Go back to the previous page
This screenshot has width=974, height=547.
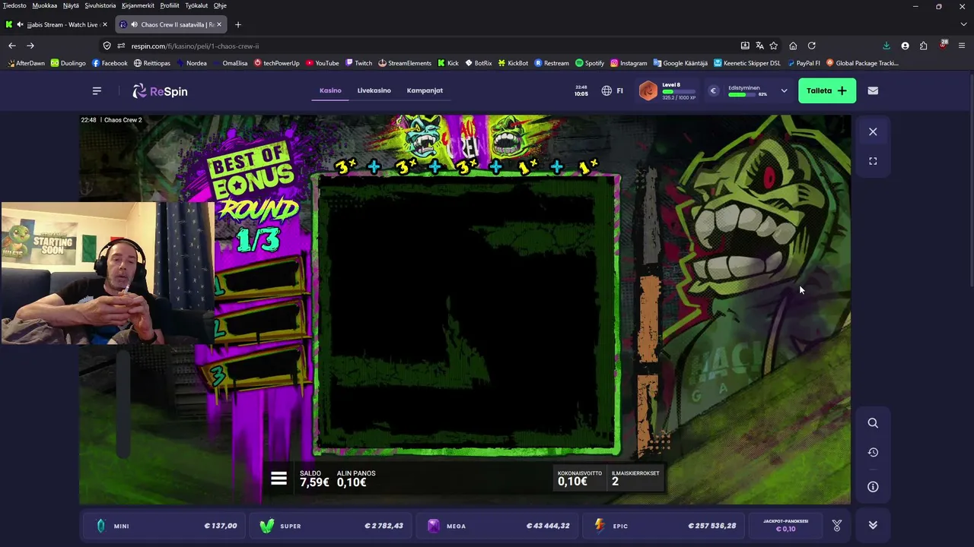tap(12, 46)
